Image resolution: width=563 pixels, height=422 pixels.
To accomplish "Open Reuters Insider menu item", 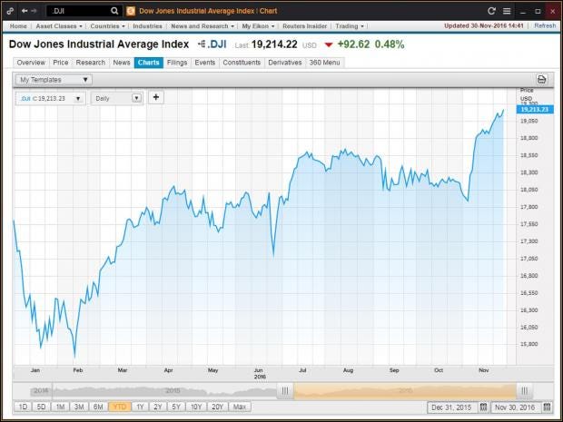I will (304, 26).
